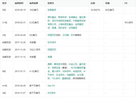Click the 轮次 column header

pyautogui.click(x=5, y=3)
